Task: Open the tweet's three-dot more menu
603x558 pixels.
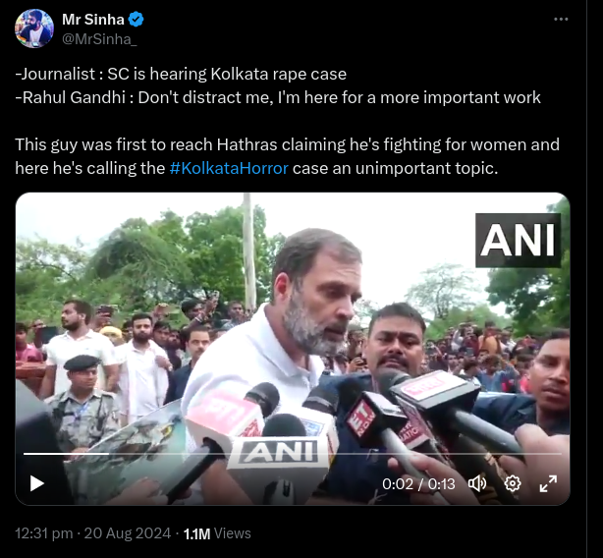Action: (561, 20)
